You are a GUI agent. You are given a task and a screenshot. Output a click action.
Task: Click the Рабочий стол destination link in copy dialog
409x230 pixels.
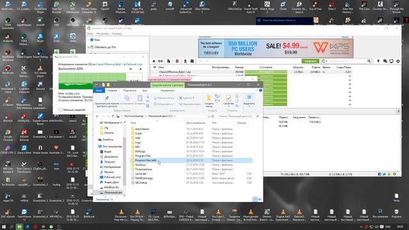point(134,64)
